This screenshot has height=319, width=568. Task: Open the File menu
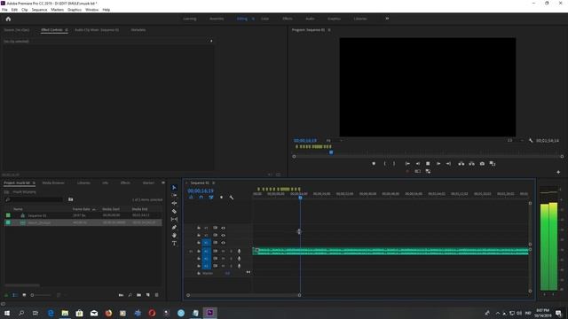tap(4, 10)
